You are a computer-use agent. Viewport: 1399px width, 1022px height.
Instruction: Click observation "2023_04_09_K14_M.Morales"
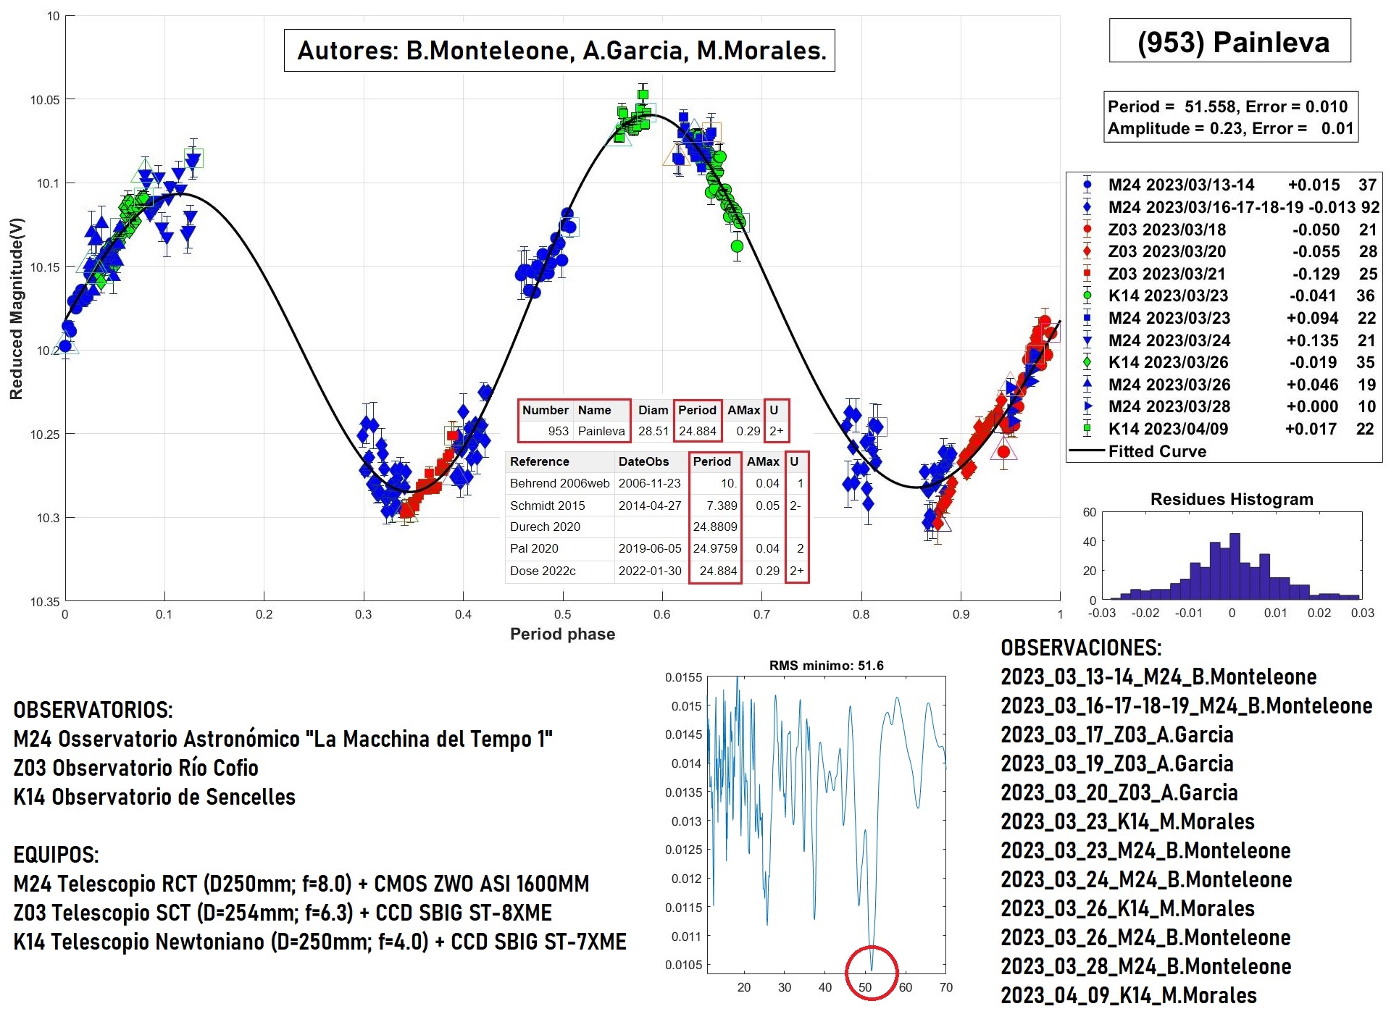click(1129, 995)
